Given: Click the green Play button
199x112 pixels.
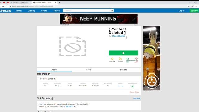Looking at the screenshot, I should point(123,53).
